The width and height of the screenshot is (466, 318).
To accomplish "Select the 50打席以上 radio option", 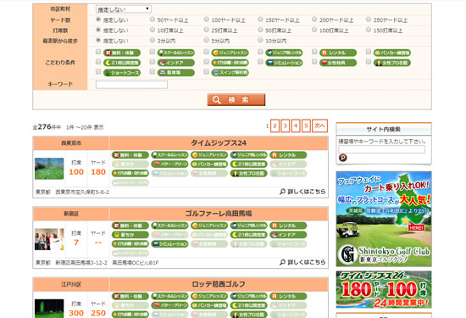I will point(260,30).
